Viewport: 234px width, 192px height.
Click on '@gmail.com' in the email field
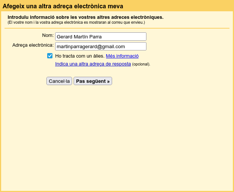point(111,47)
